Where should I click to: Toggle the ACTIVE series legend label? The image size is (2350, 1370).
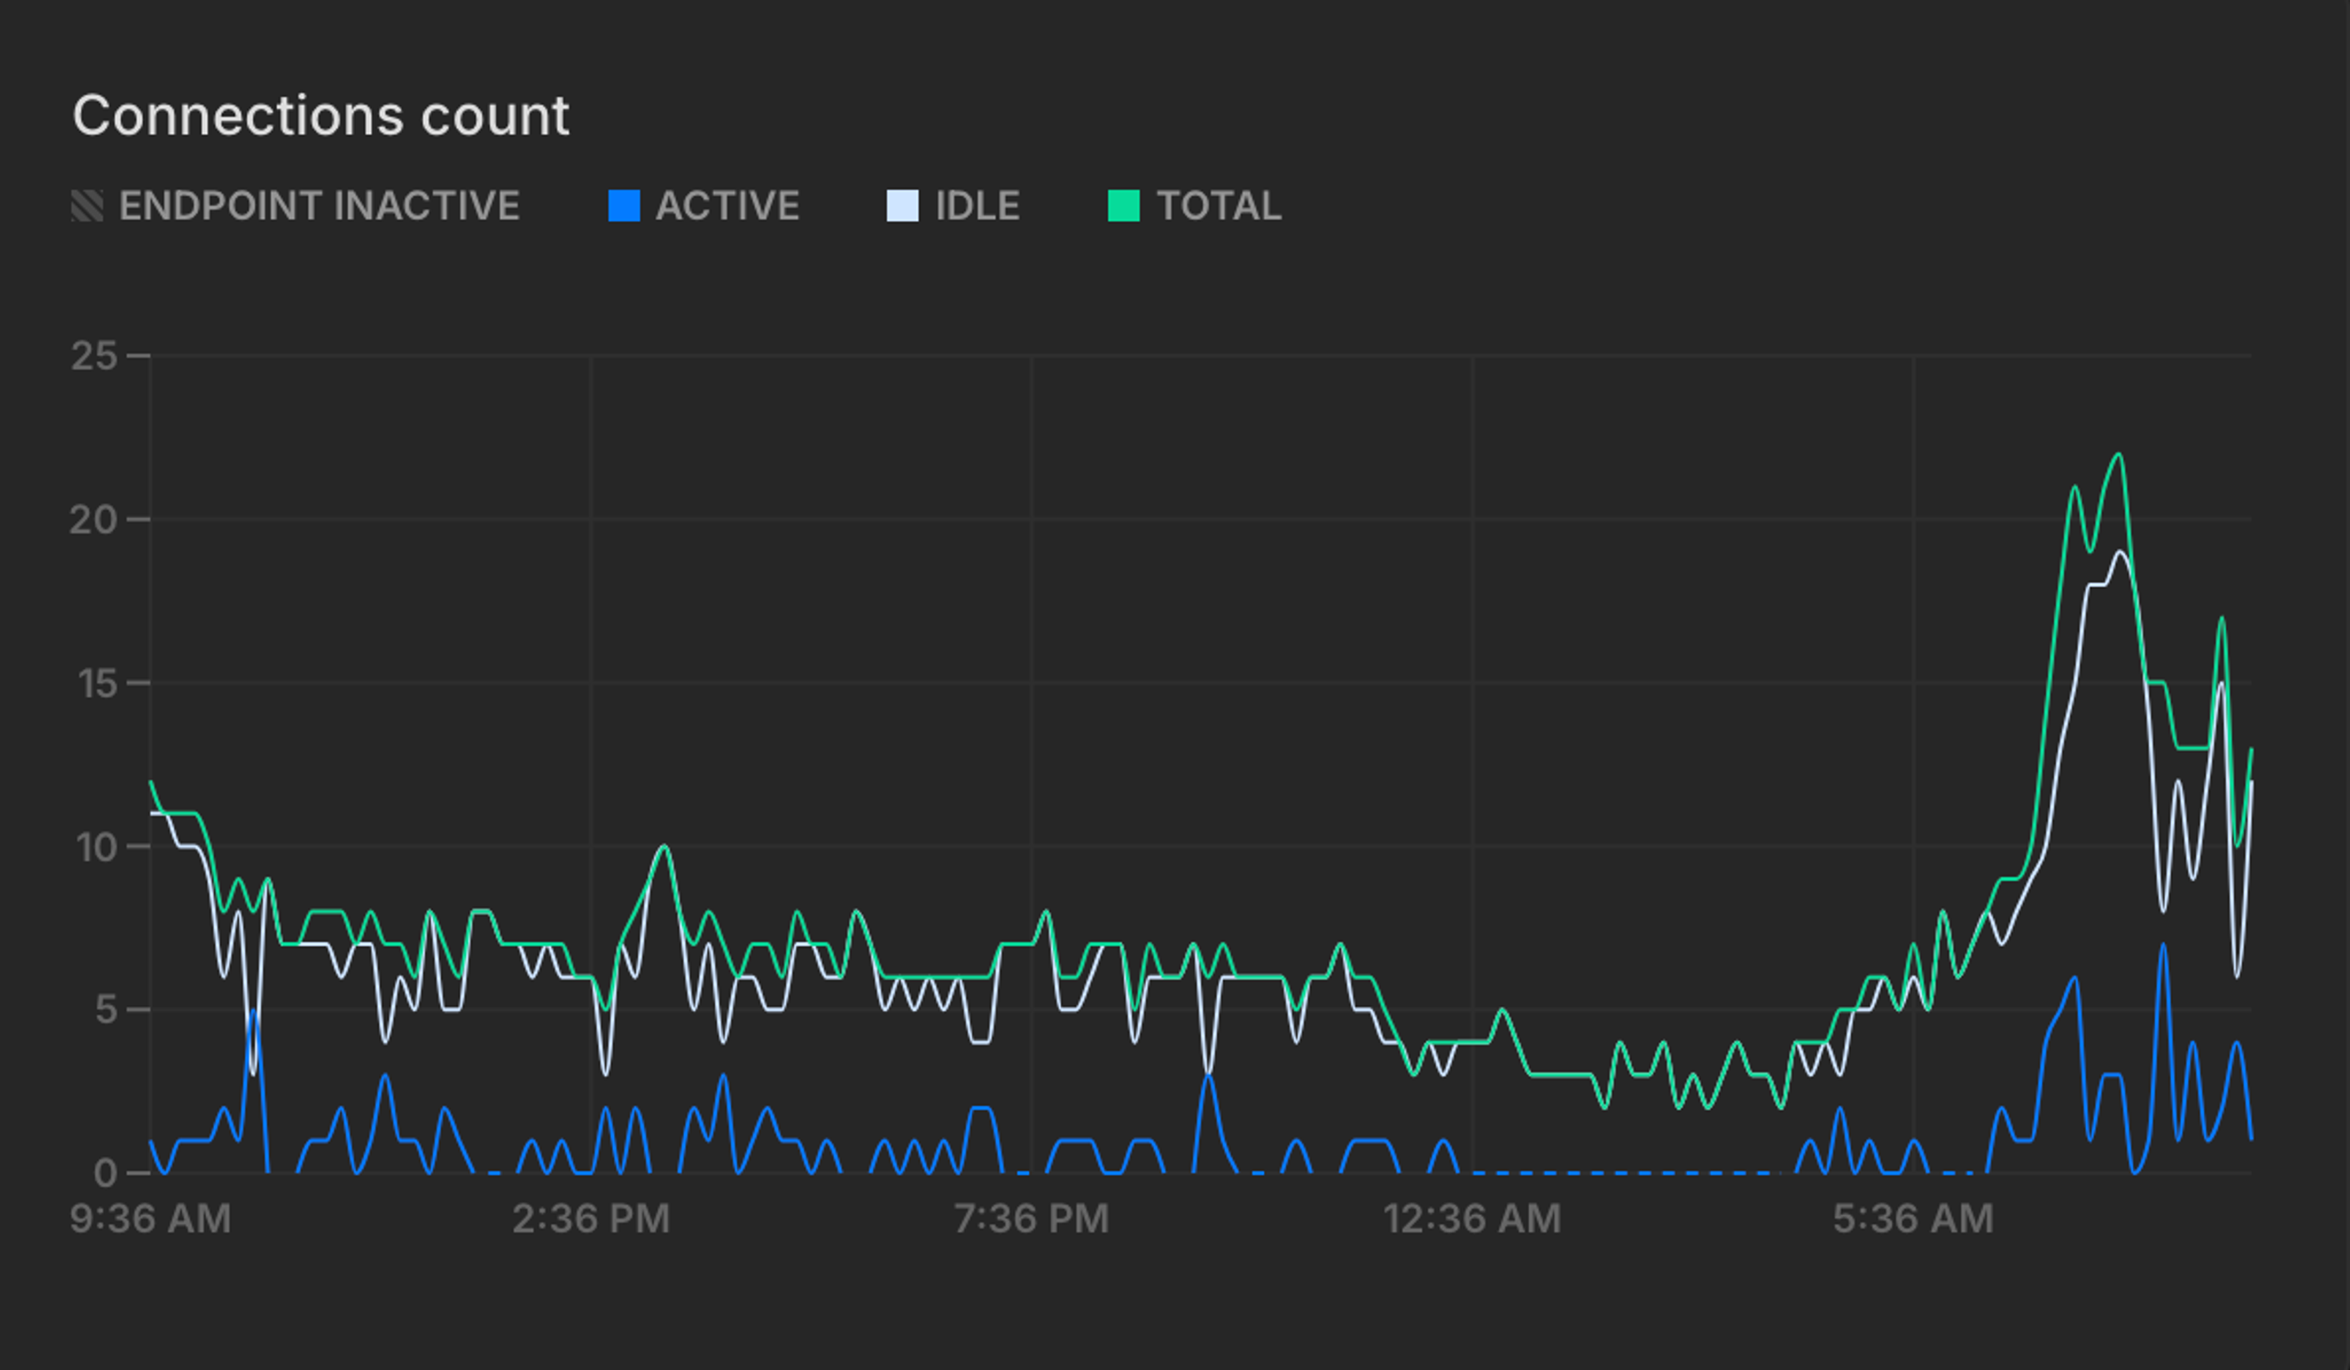pos(728,206)
